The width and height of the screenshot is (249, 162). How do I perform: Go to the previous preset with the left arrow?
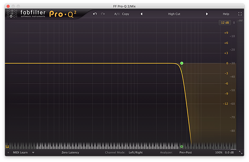pos(142,14)
